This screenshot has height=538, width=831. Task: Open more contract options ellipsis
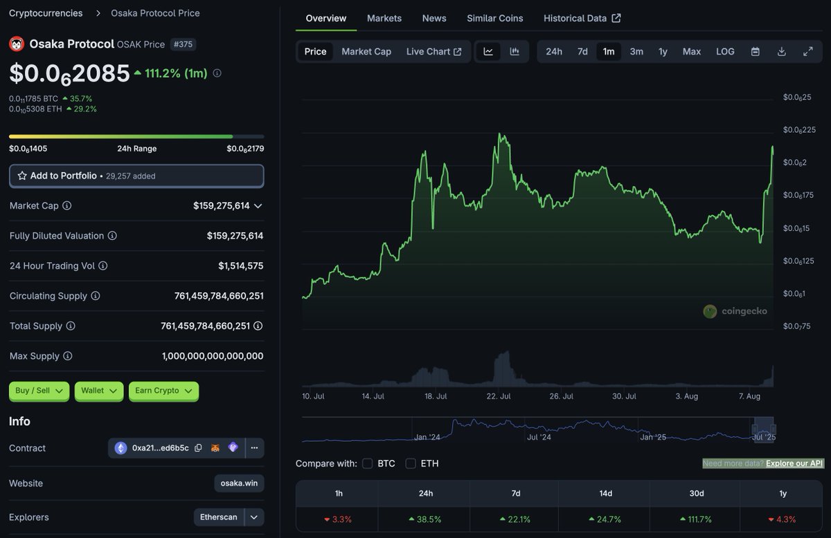click(254, 448)
